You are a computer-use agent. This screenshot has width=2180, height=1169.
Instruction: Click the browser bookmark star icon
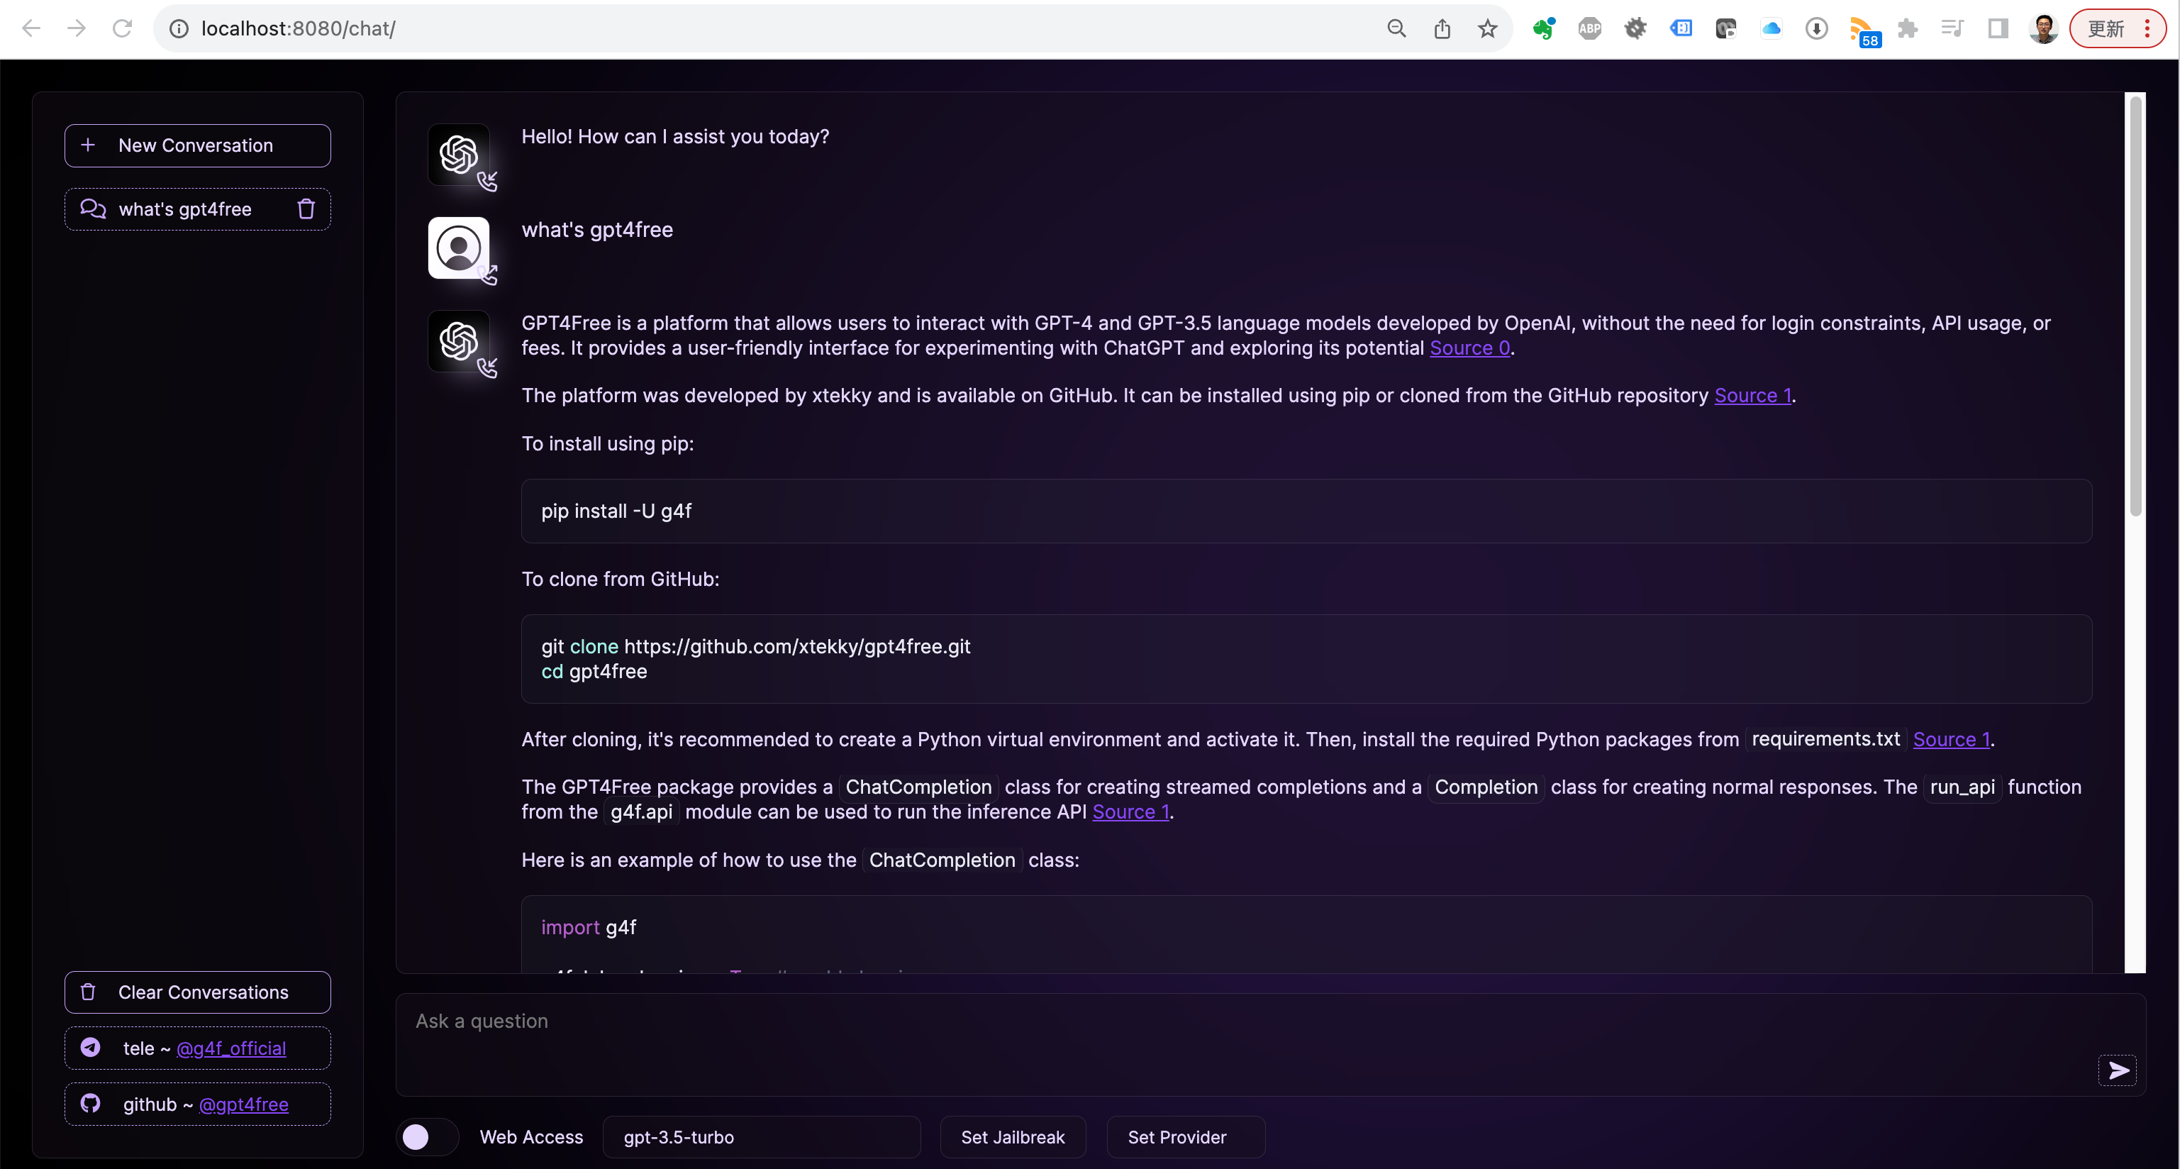1487,29
